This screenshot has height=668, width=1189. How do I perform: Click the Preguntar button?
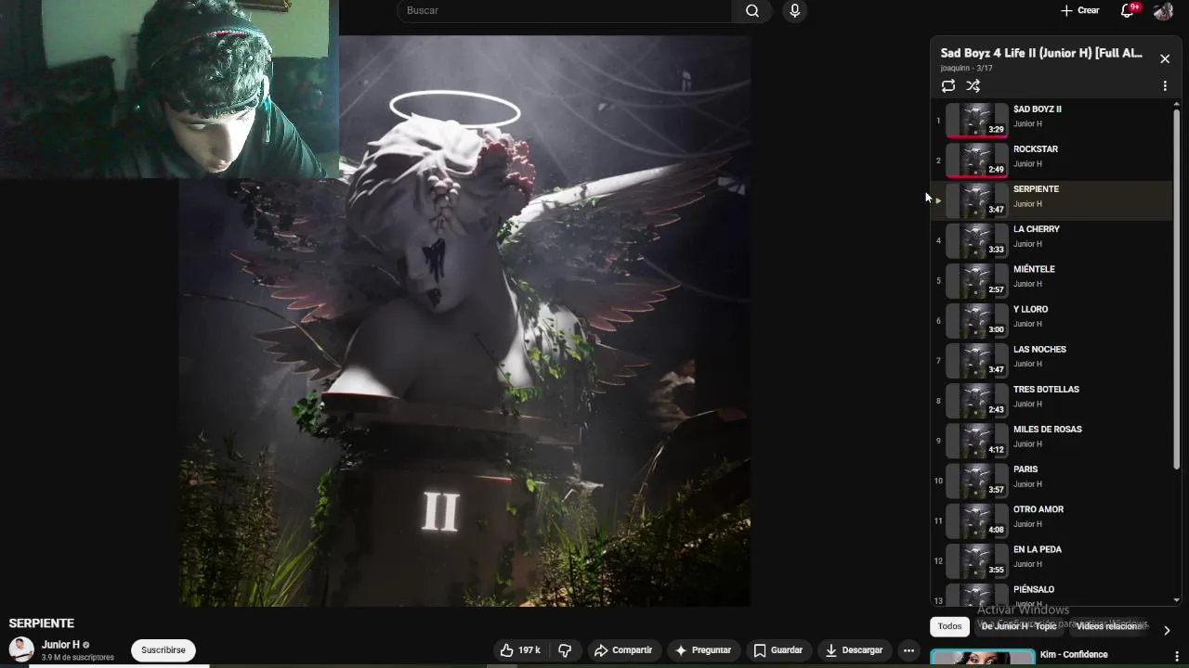coord(703,650)
